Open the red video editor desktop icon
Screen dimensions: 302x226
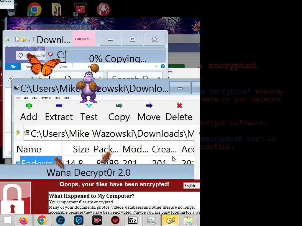80,9
